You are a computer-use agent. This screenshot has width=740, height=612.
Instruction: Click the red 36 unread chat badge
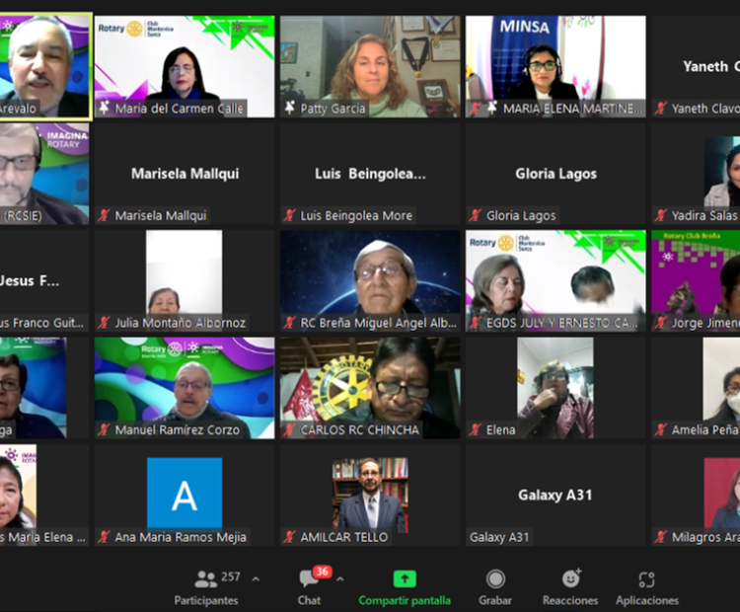tap(322, 572)
